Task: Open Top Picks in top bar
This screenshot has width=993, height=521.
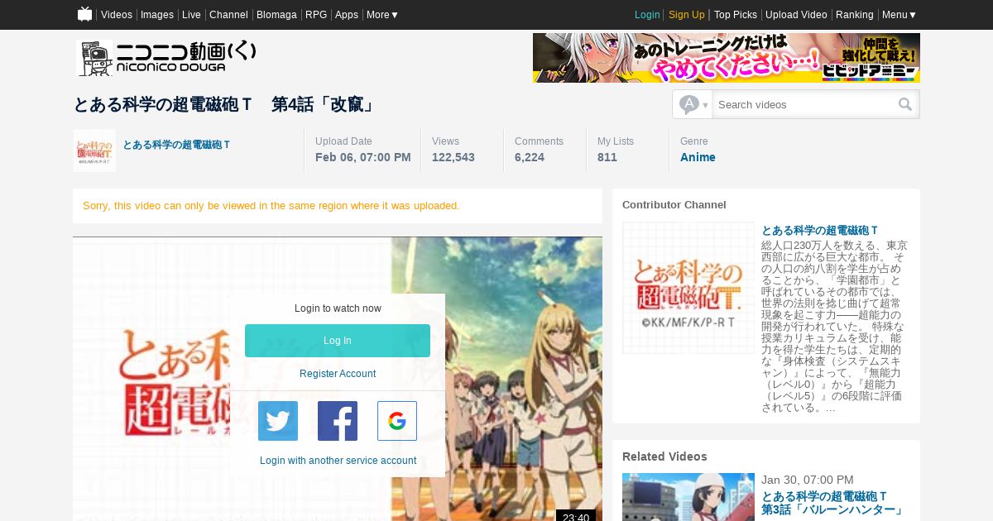Action: click(x=736, y=15)
